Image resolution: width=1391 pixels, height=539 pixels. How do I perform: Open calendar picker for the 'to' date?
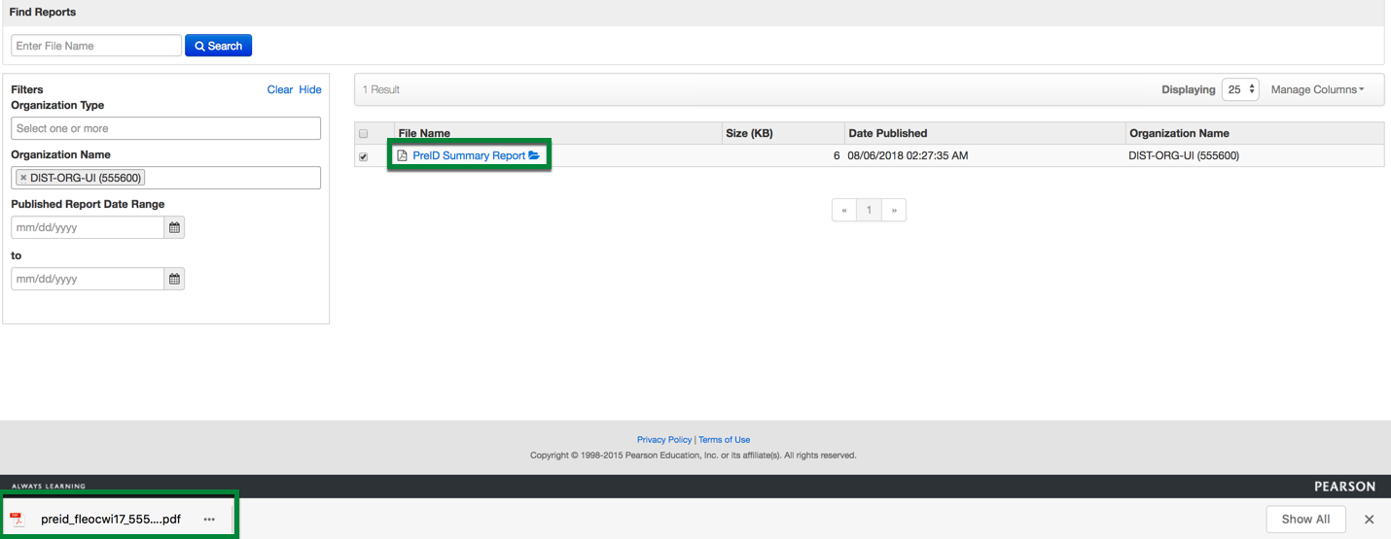point(174,279)
